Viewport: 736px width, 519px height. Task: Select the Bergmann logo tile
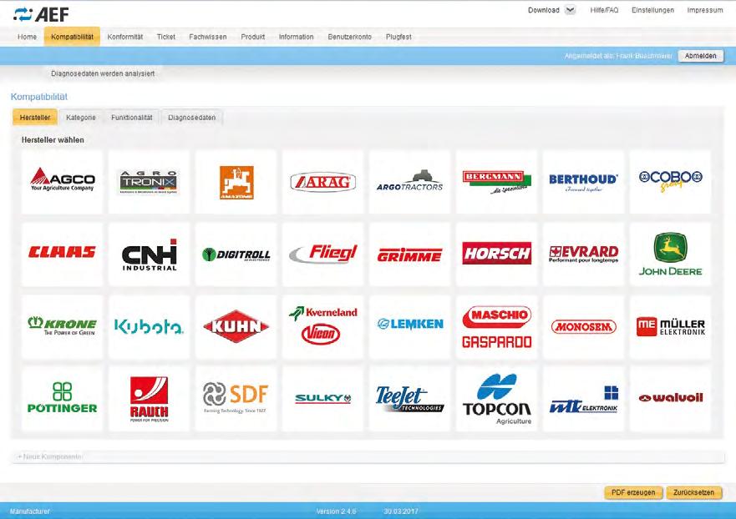496,182
